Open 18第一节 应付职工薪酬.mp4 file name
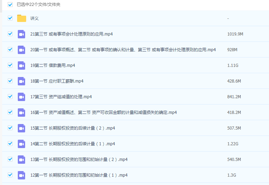The image size is (269, 185). (57, 81)
